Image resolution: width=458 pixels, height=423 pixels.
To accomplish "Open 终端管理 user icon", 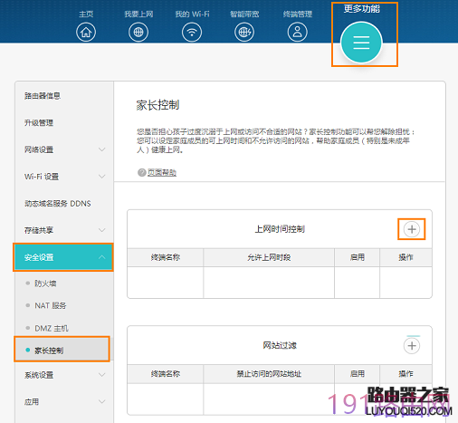I will (298, 32).
